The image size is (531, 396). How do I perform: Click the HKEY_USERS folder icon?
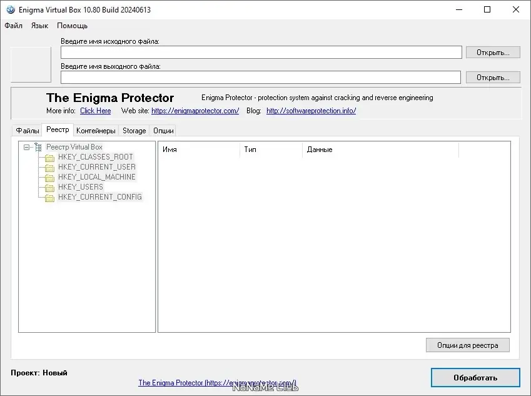point(49,188)
